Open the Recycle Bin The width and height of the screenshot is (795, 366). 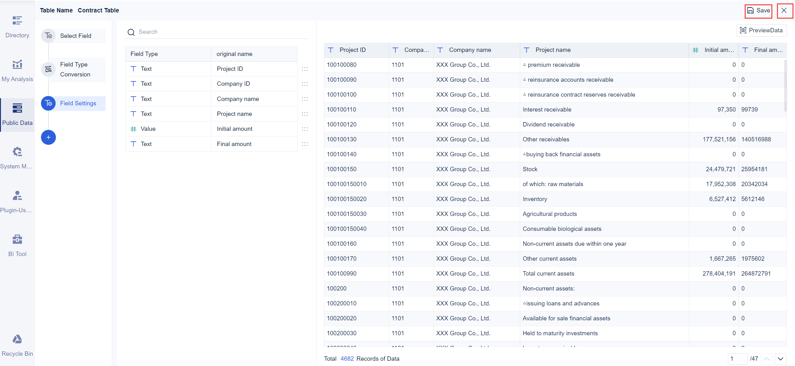[x=17, y=345]
